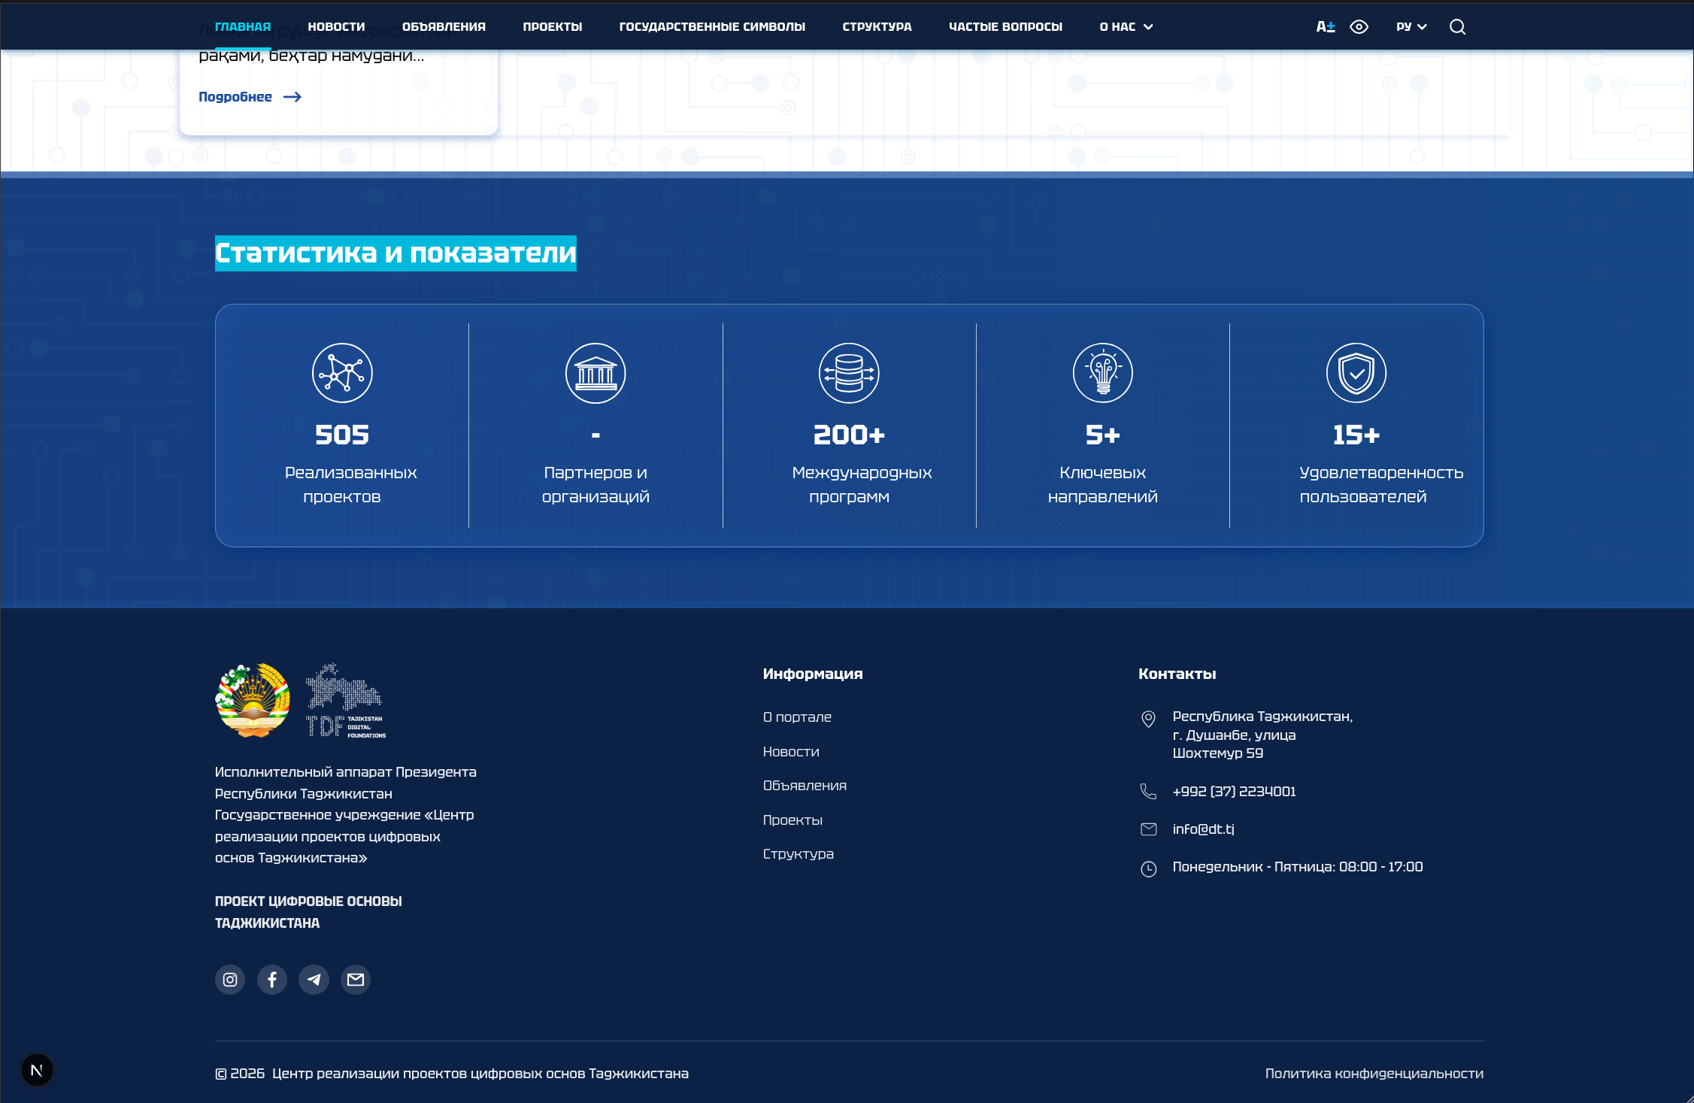Open the Instagram social icon
Screen dimensions: 1694x1103
pos(230,980)
